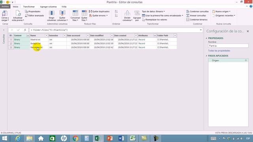Click into the formula bar text
This screenshot has height=142, width=253.
114,30
